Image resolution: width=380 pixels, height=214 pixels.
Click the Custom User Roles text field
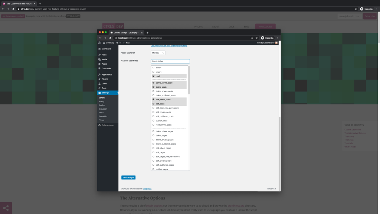(170, 61)
